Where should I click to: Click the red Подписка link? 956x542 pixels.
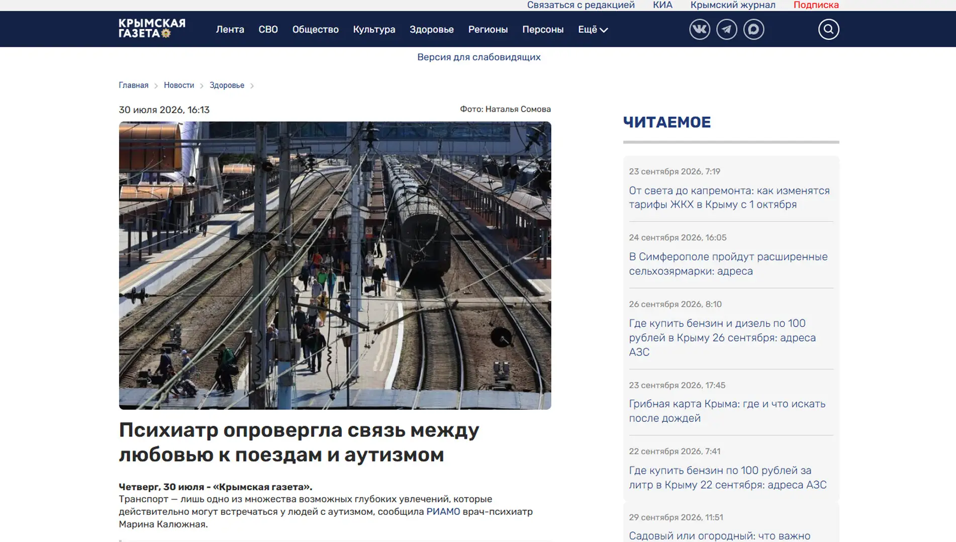click(x=816, y=5)
